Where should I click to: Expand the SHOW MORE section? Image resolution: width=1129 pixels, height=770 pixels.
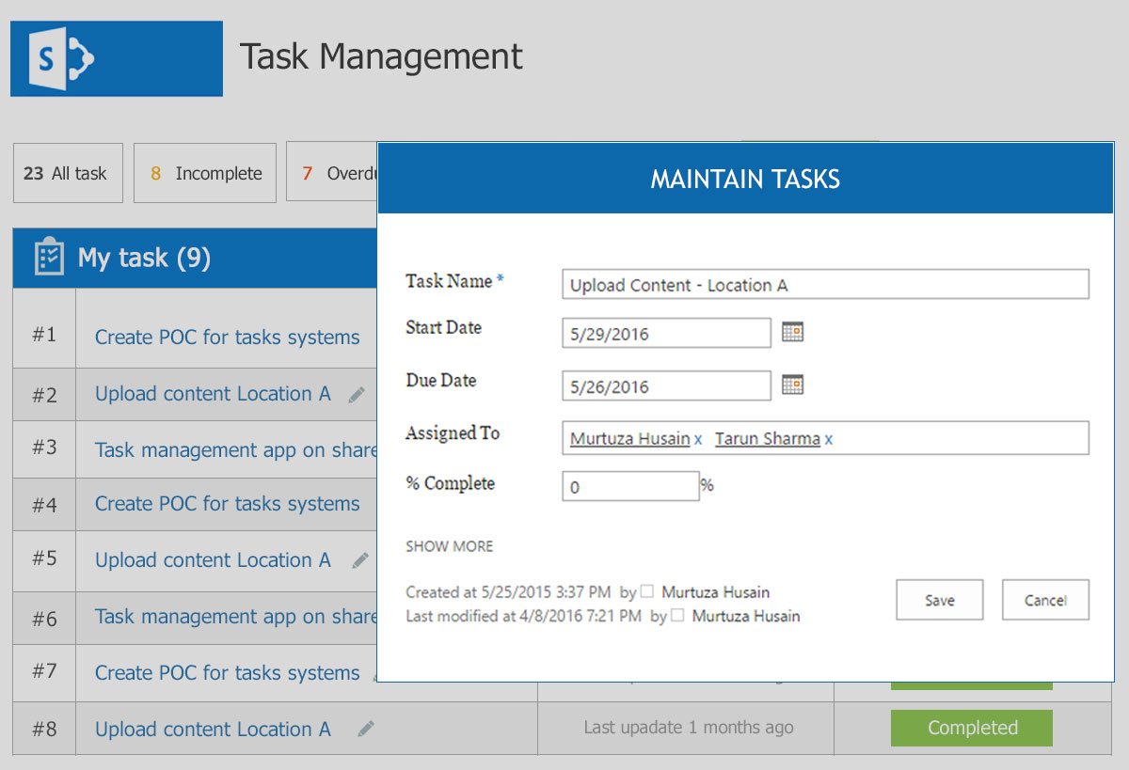(x=449, y=546)
